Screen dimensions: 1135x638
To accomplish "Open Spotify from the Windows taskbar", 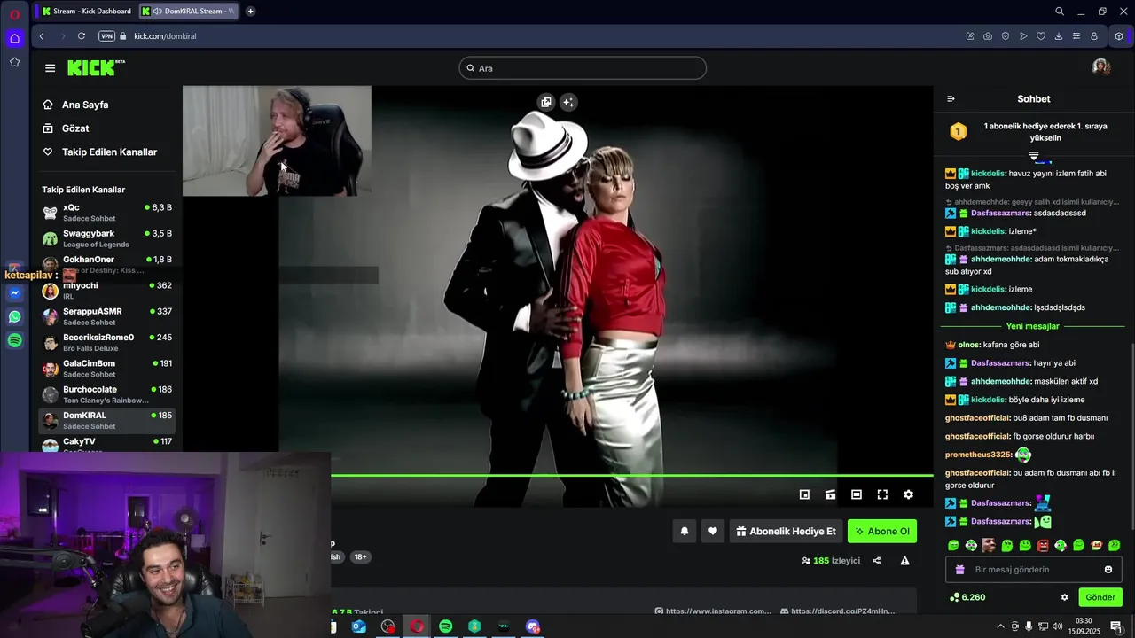I will 446,626.
